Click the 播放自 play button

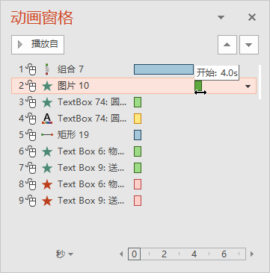[x=37, y=45]
